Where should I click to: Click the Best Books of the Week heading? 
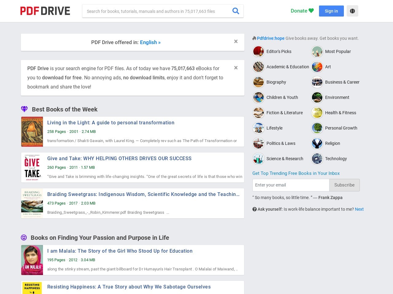point(65,109)
